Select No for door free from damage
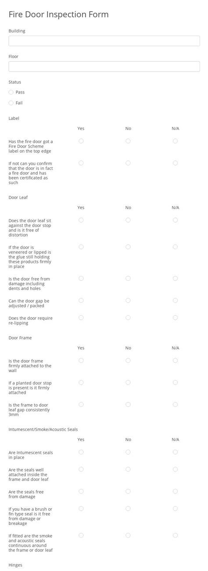The image size is (208, 571). [128, 278]
